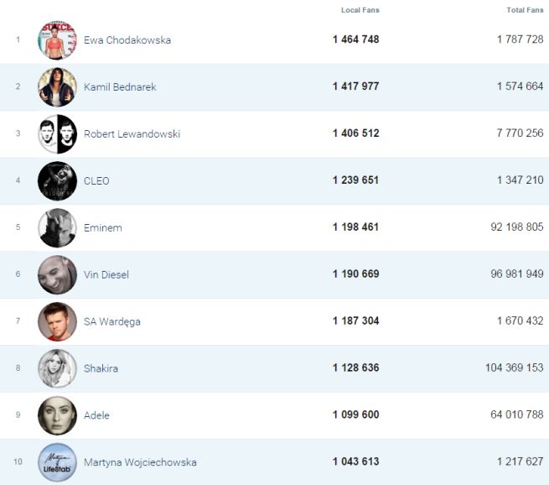This screenshot has width=549, height=485.
Task: Click Ewa Chodakowska's profile picture
Action: (57, 40)
